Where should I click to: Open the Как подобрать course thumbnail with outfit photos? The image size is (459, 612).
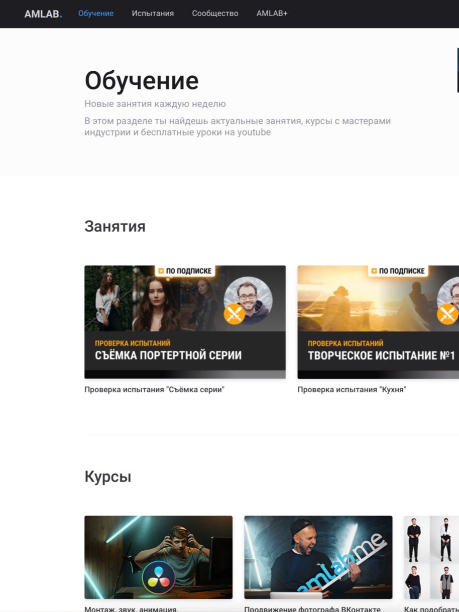(431, 557)
